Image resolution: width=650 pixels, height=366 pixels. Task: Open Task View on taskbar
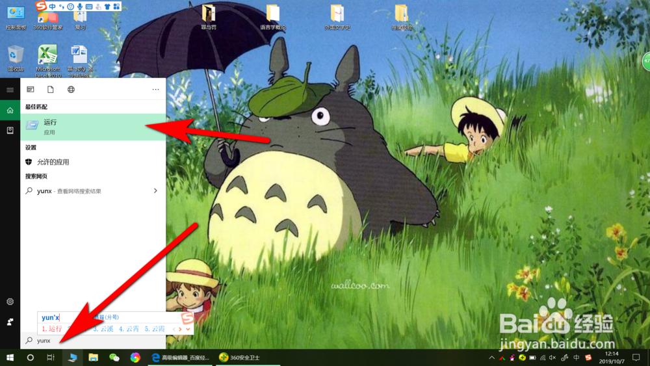(51, 358)
